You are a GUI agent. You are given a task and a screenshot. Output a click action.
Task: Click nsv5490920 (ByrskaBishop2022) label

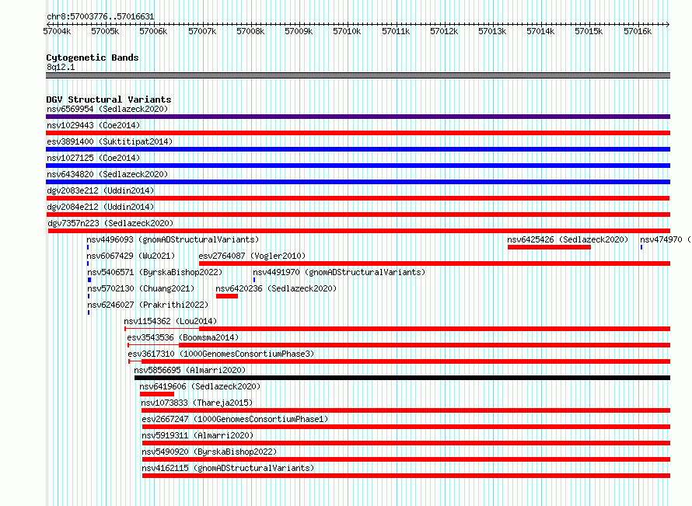(209, 452)
